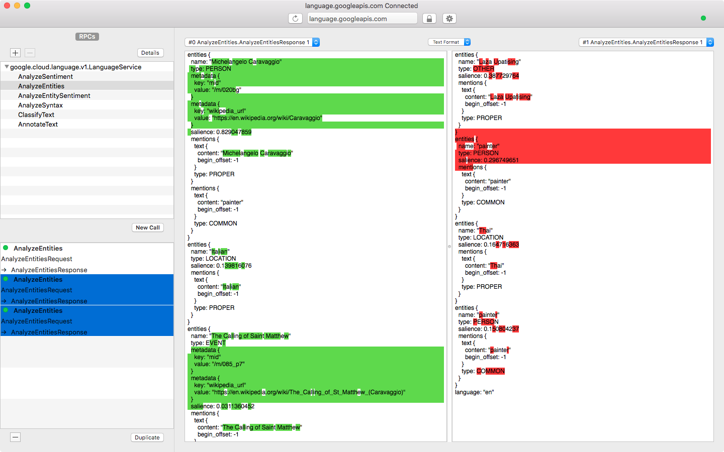The width and height of the screenshot is (724, 452).
Task: Click language: "en" line
Action: tap(475, 392)
